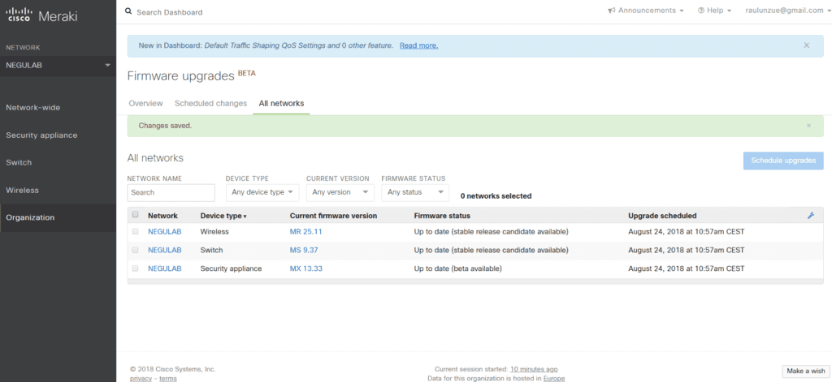The image size is (832, 382).
Task: Open NEGULAB link in Security appliance row
Action: tap(164, 268)
